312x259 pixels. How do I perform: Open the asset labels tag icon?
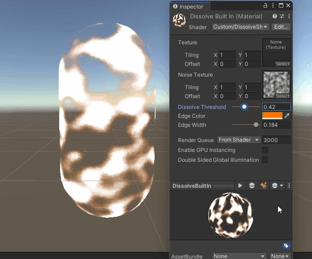(286, 246)
